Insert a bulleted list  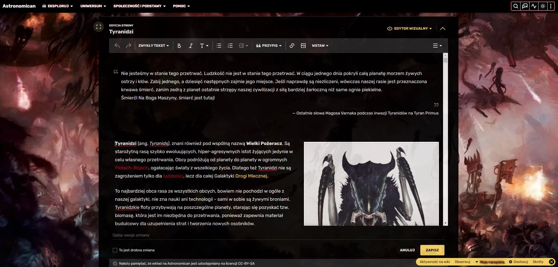point(219,46)
